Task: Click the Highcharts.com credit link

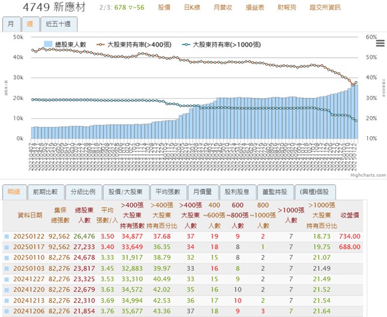Action: 368,175
